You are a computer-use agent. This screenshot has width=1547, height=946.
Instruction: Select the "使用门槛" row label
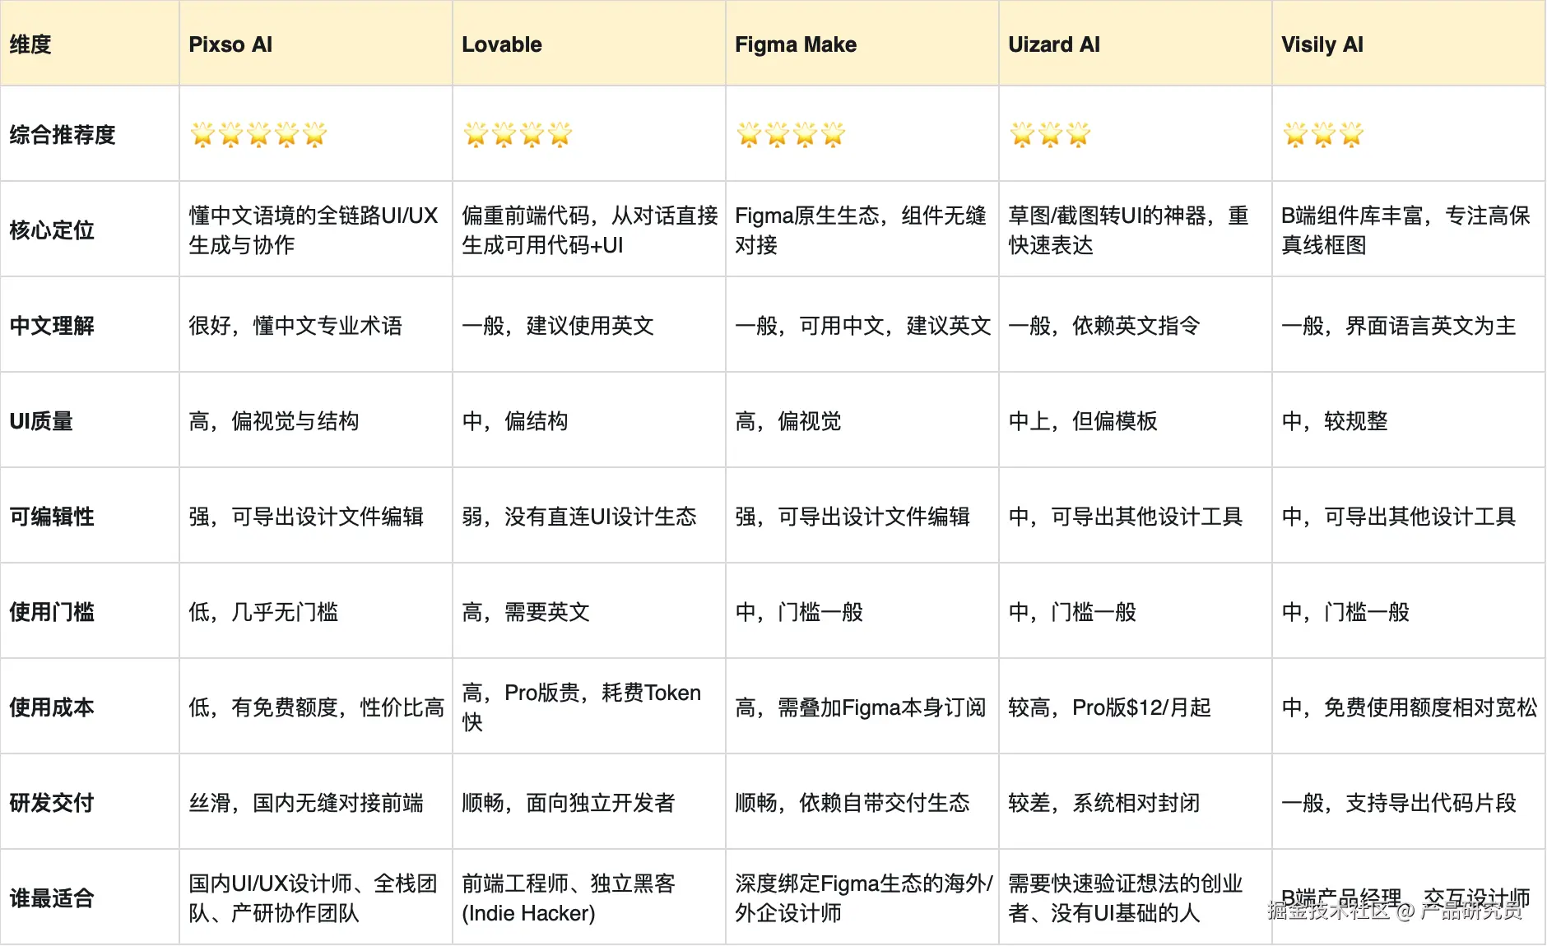90,611
